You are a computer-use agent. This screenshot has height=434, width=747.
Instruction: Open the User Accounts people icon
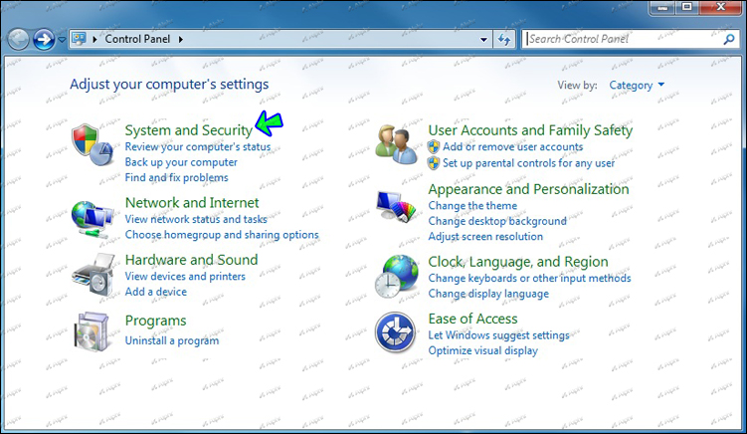pyautogui.click(x=396, y=144)
